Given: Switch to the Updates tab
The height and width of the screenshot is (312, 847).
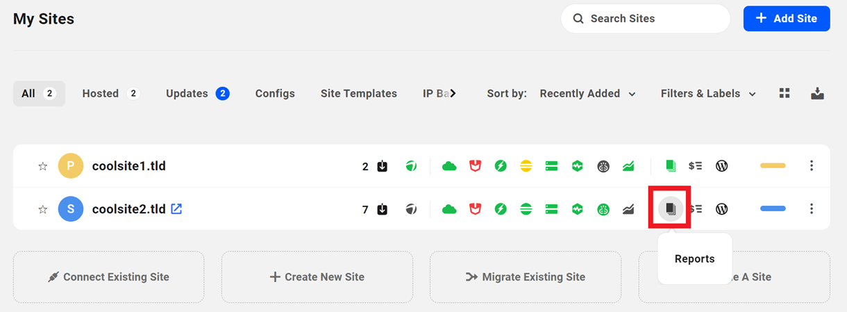Looking at the screenshot, I should 198,93.
